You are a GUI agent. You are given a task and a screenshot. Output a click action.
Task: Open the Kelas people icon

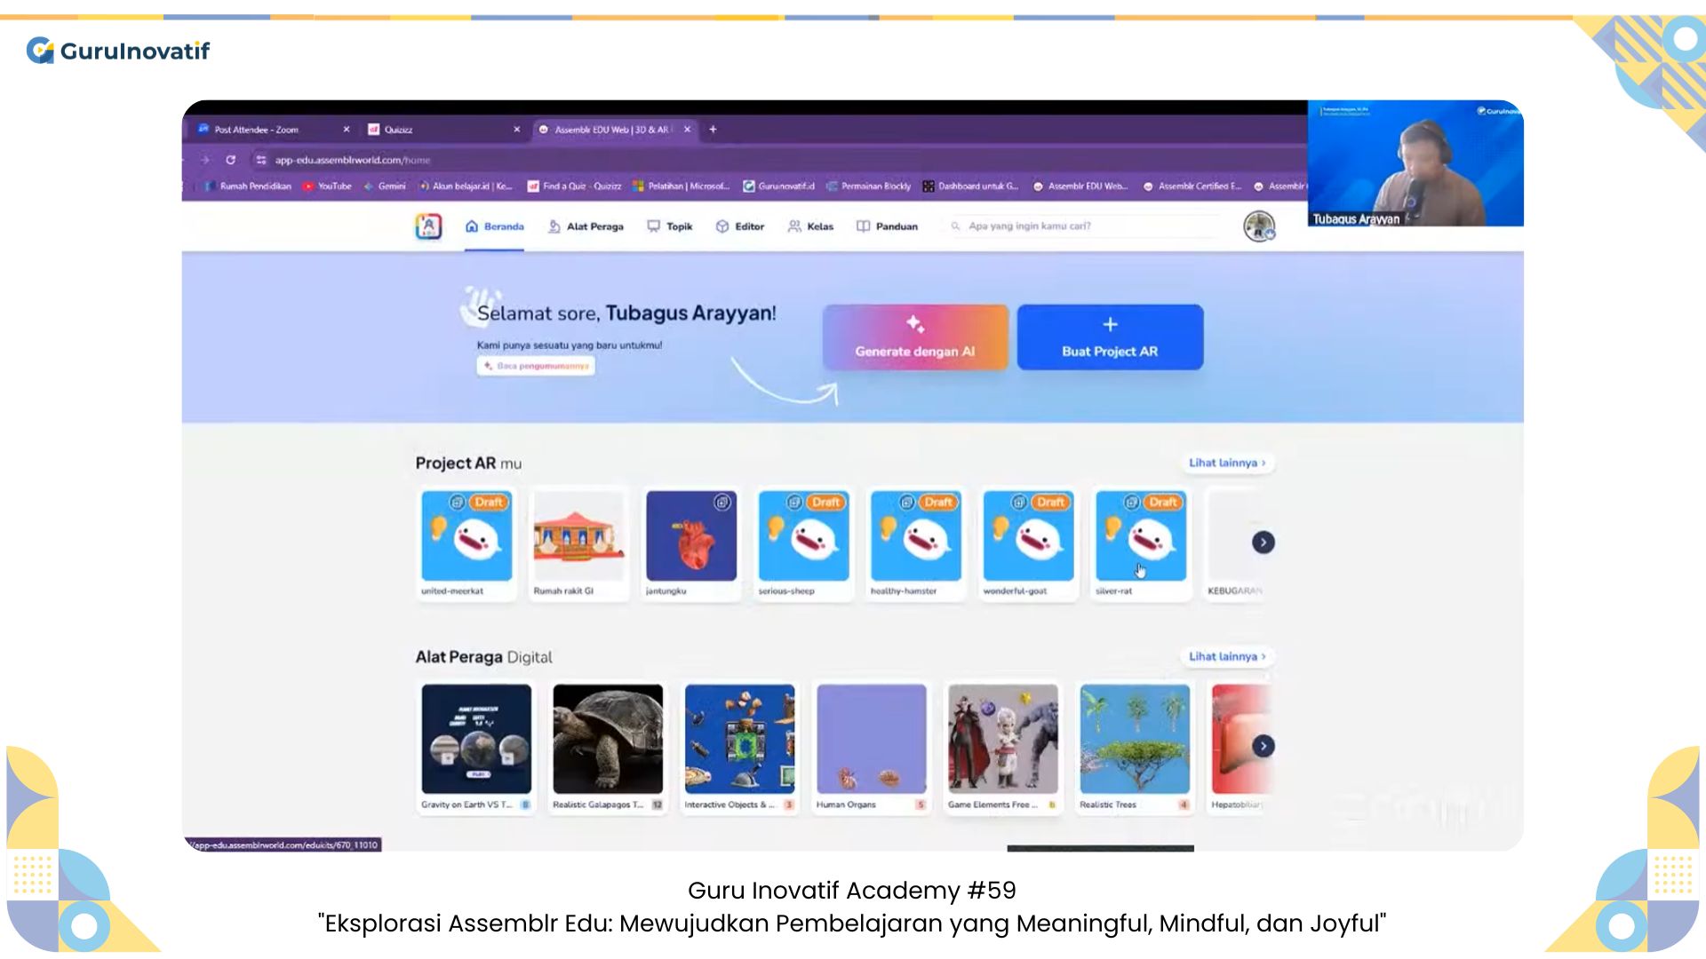point(795,226)
